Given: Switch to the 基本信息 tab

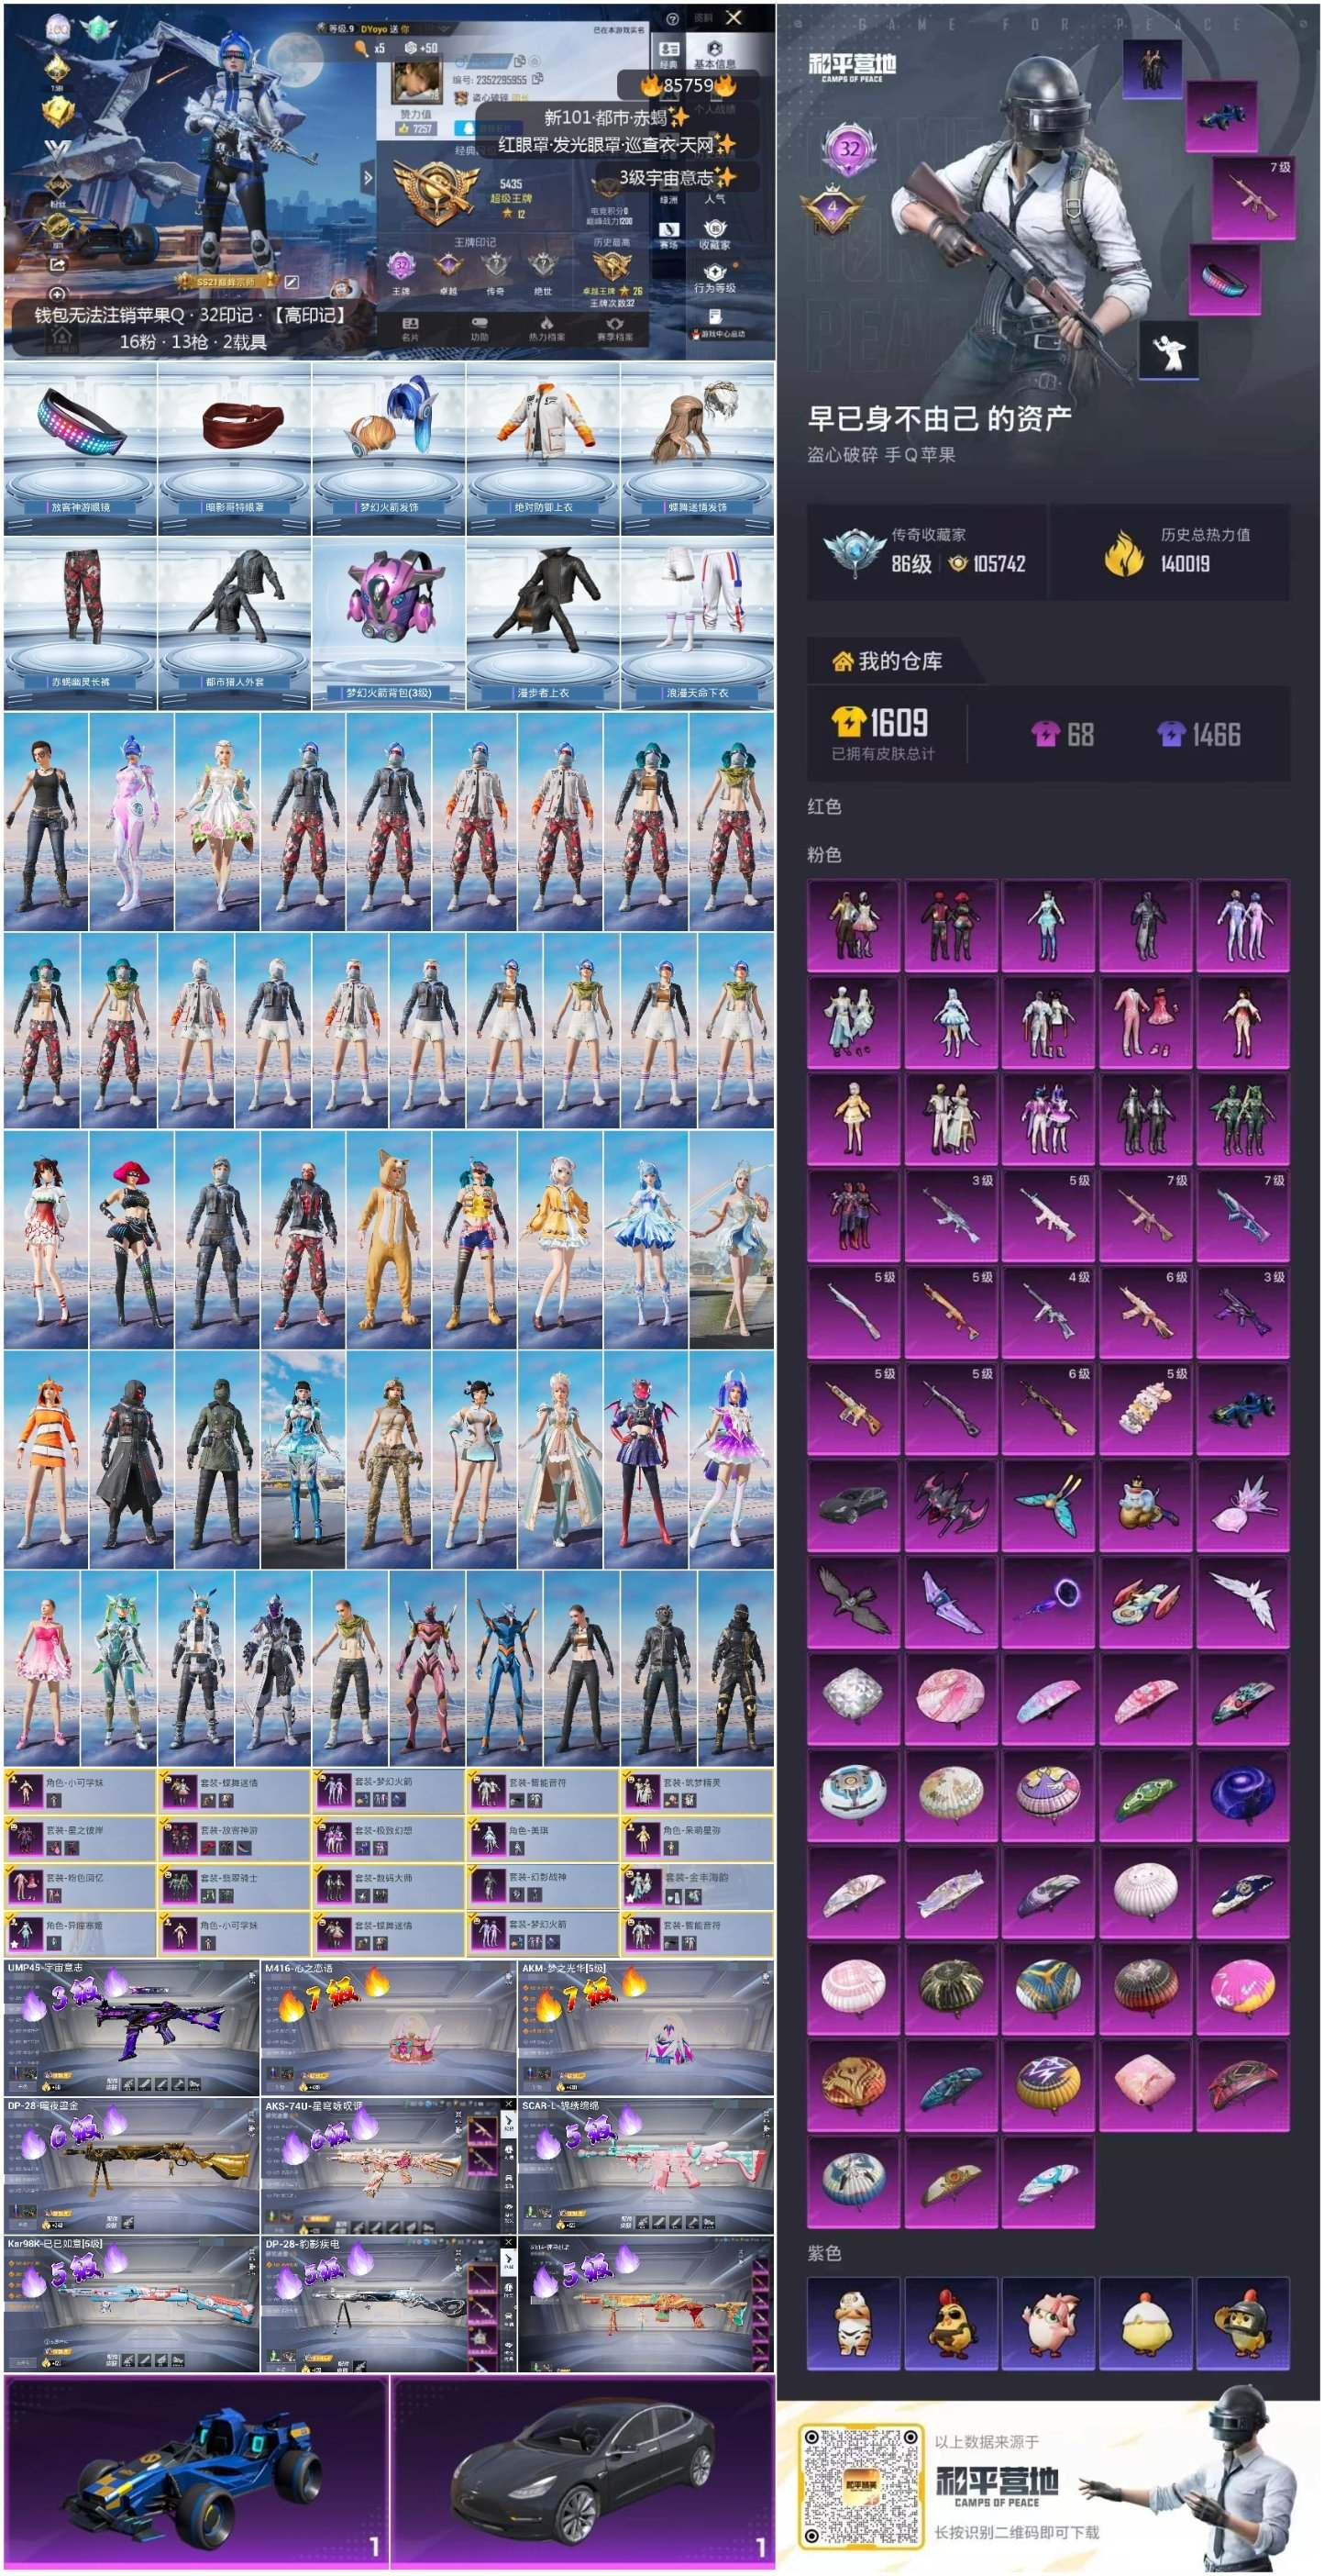Looking at the screenshot, I should coord(713,55).
